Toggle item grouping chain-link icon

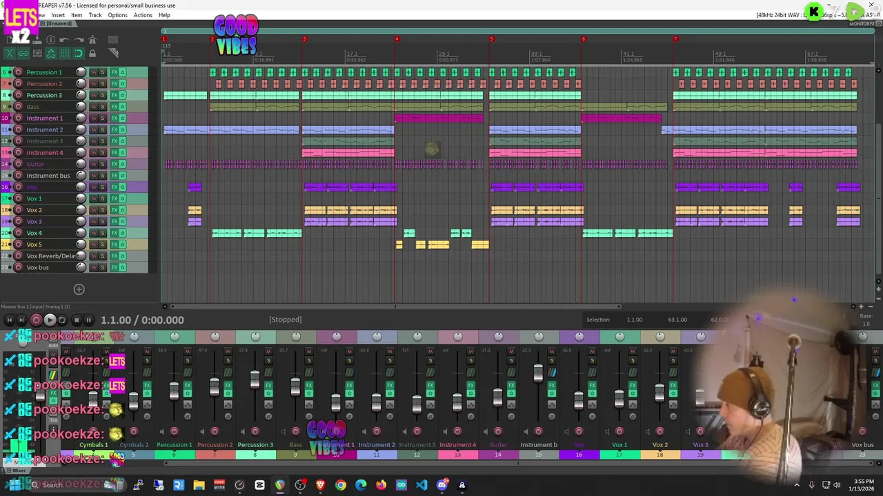click(x=23, y=53)
